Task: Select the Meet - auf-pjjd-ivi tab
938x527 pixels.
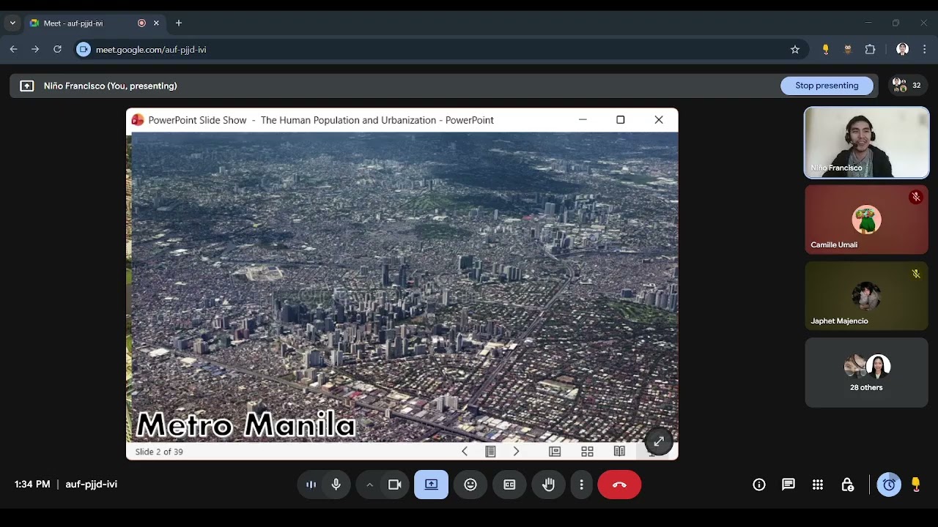Action: pyautogui.click(x=95, y=23)
